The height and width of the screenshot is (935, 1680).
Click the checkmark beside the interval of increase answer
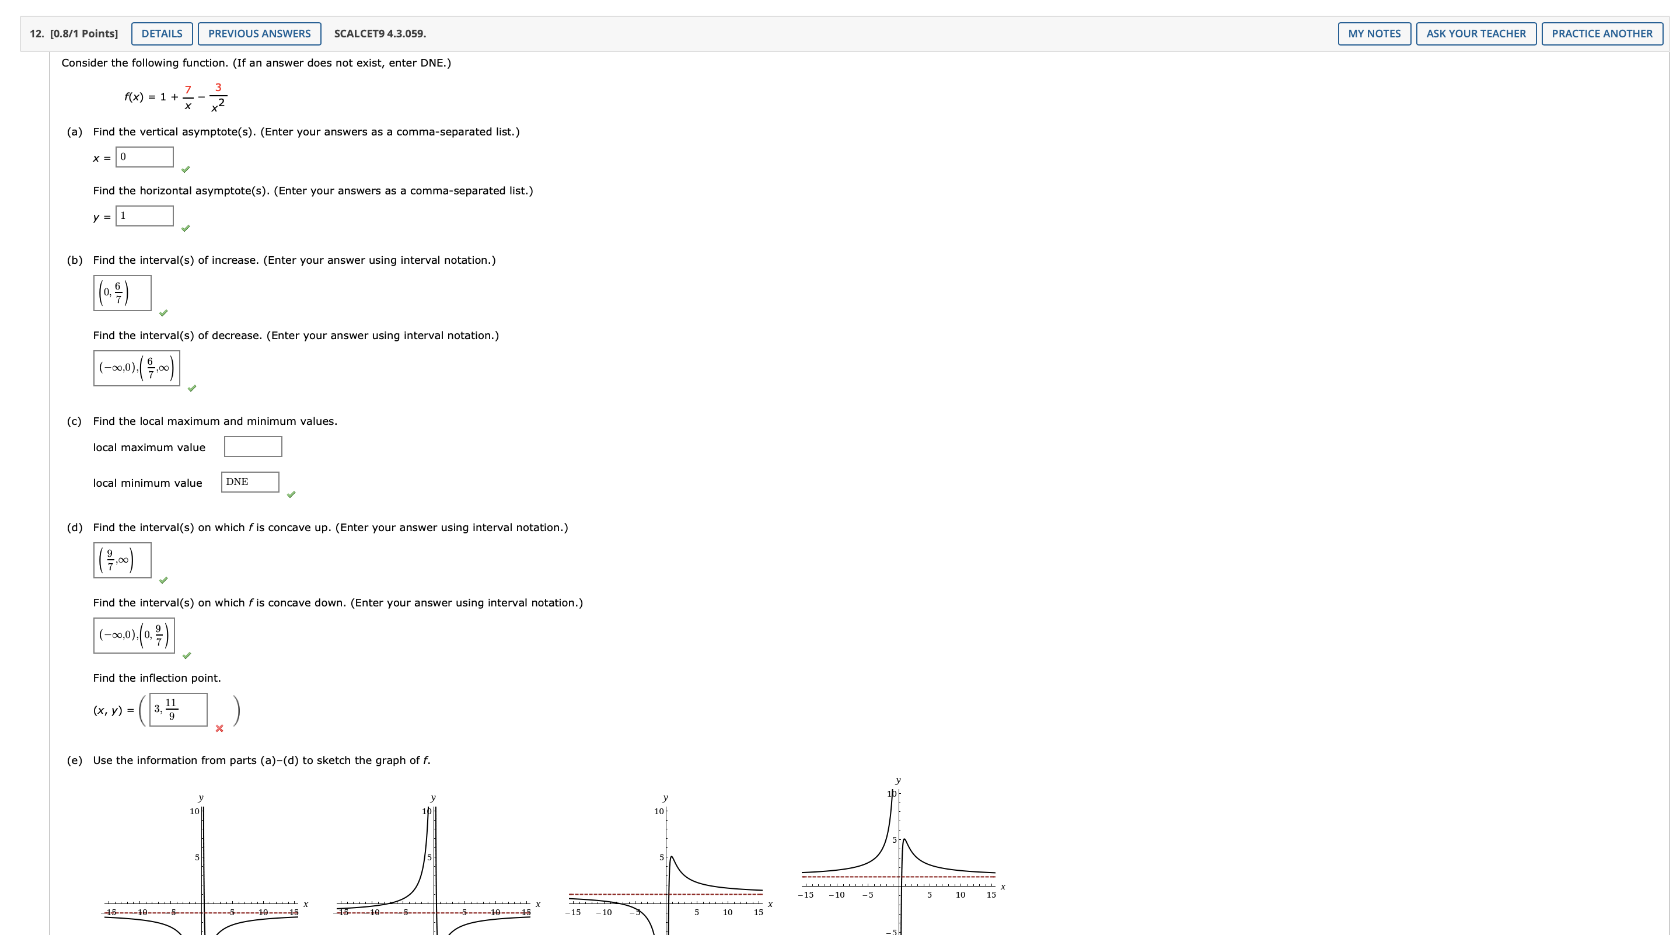click(164, 312)
